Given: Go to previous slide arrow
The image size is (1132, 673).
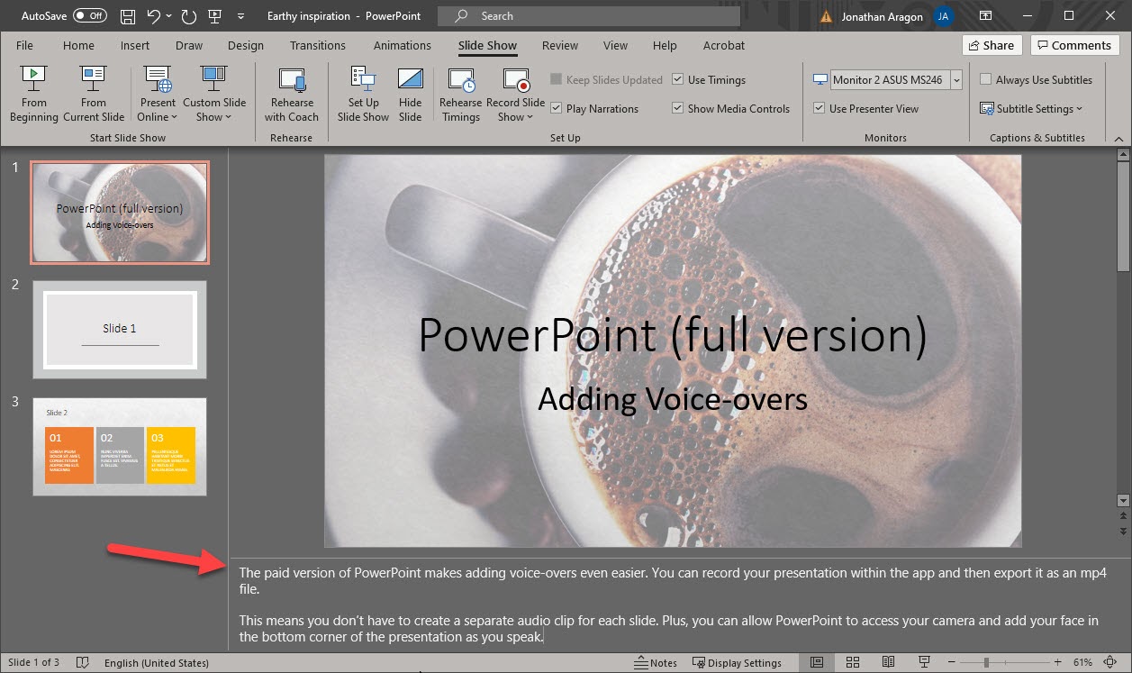Looking at the screenshot, I should coord(1123,518).
